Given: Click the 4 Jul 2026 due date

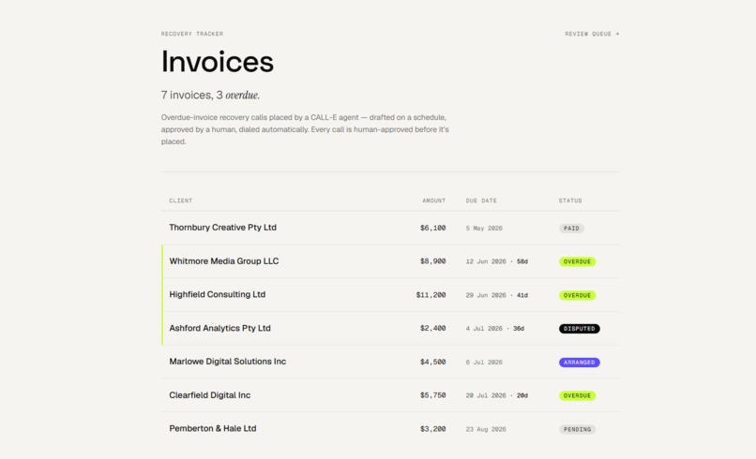Looking at the screenshot, I should pos(484,329).
